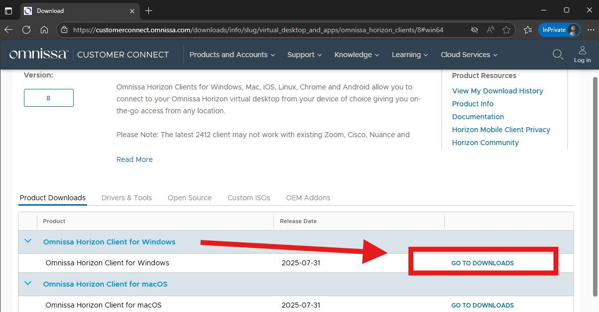Image resolution: width=599 pixels, height=312 pixels.
Task: Click the Read More link
Action: pos(134,159)
